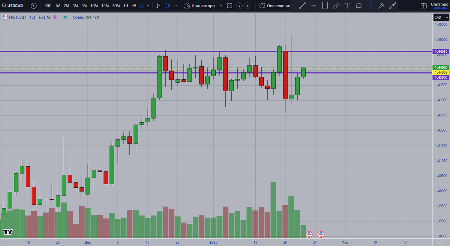
Task: Click the second US flag event marker
Action: click(321, 234)
